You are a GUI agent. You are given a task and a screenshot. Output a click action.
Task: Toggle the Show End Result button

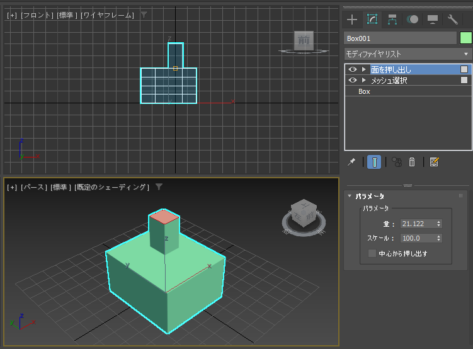point(374,162)
